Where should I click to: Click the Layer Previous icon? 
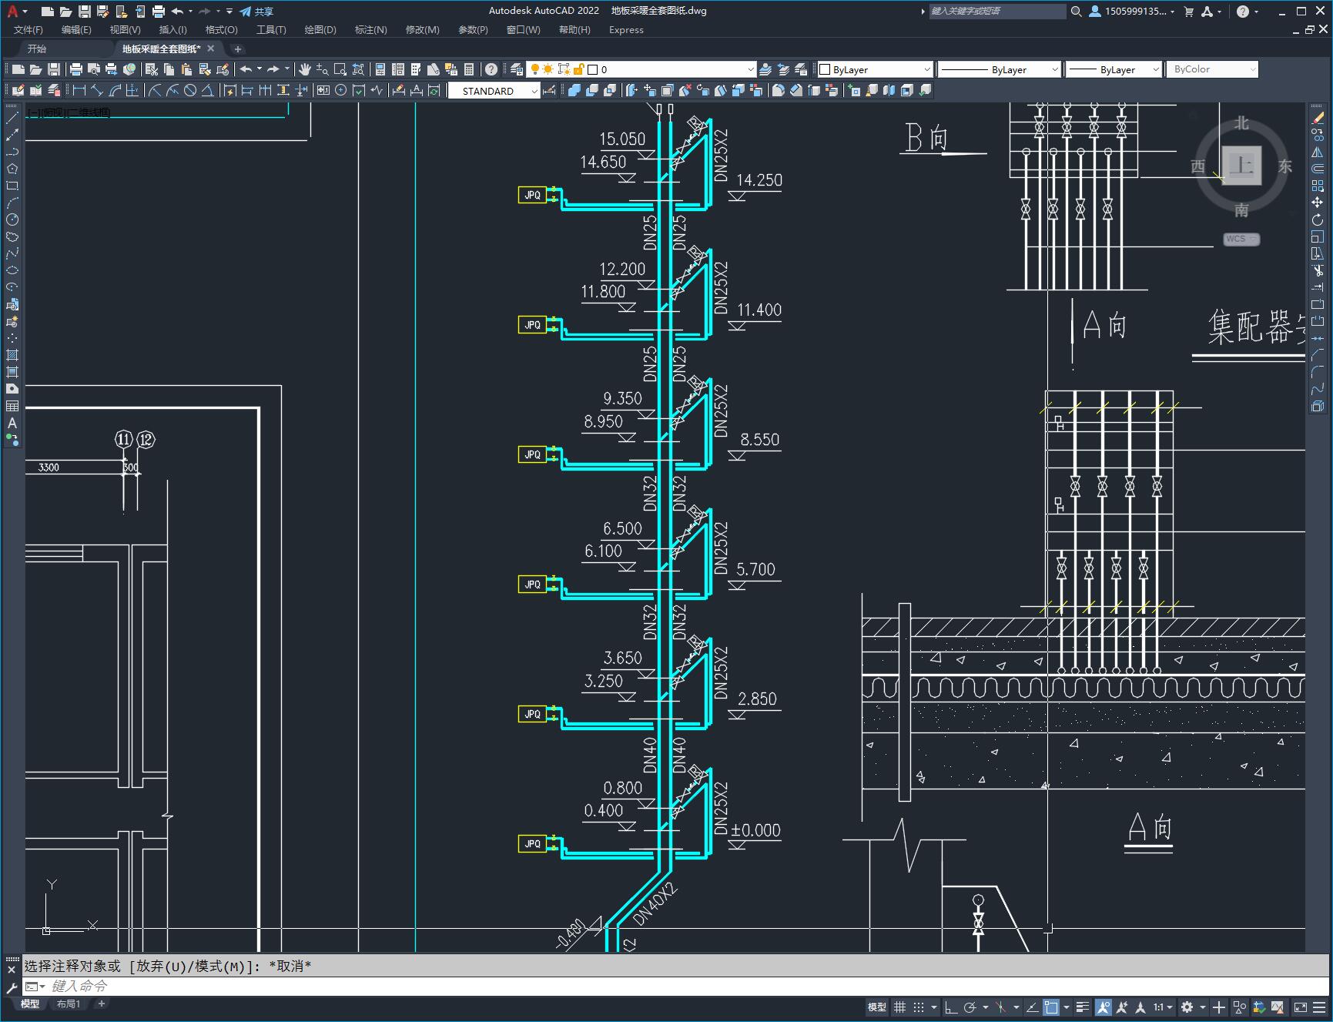click(783, 69)
